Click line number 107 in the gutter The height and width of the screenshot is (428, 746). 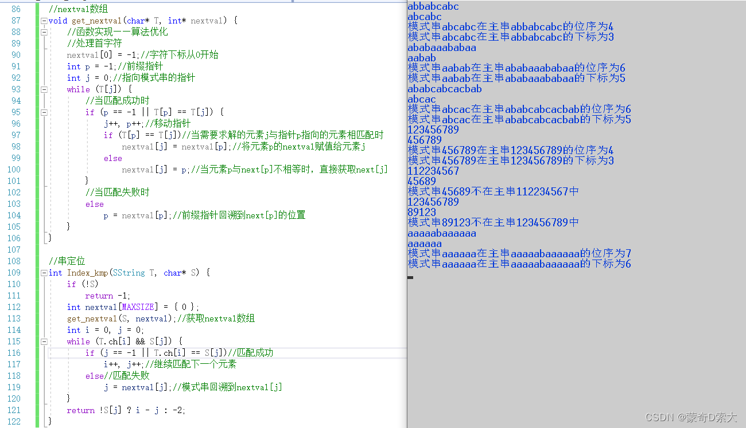pyautogui.click(x=14, y=250)
